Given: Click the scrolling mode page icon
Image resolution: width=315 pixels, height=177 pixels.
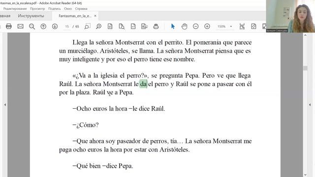Looking at the screenshot, I should pos(242,26).
